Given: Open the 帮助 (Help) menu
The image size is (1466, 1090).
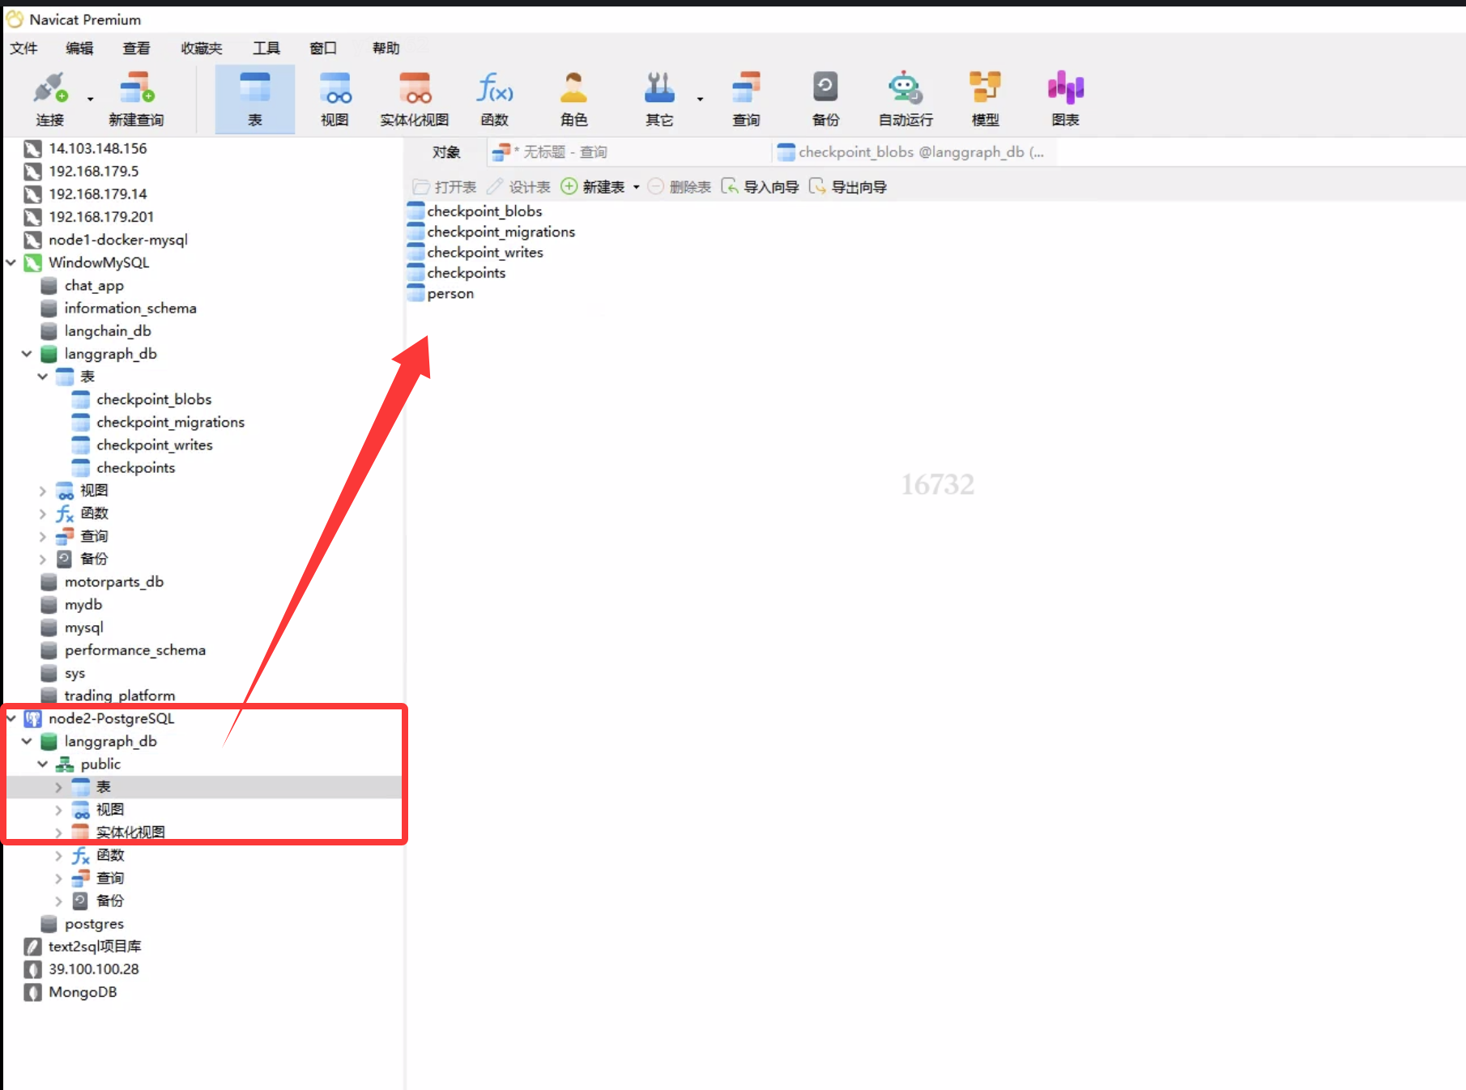Looking at the screenshot, I should coord(386,49).
